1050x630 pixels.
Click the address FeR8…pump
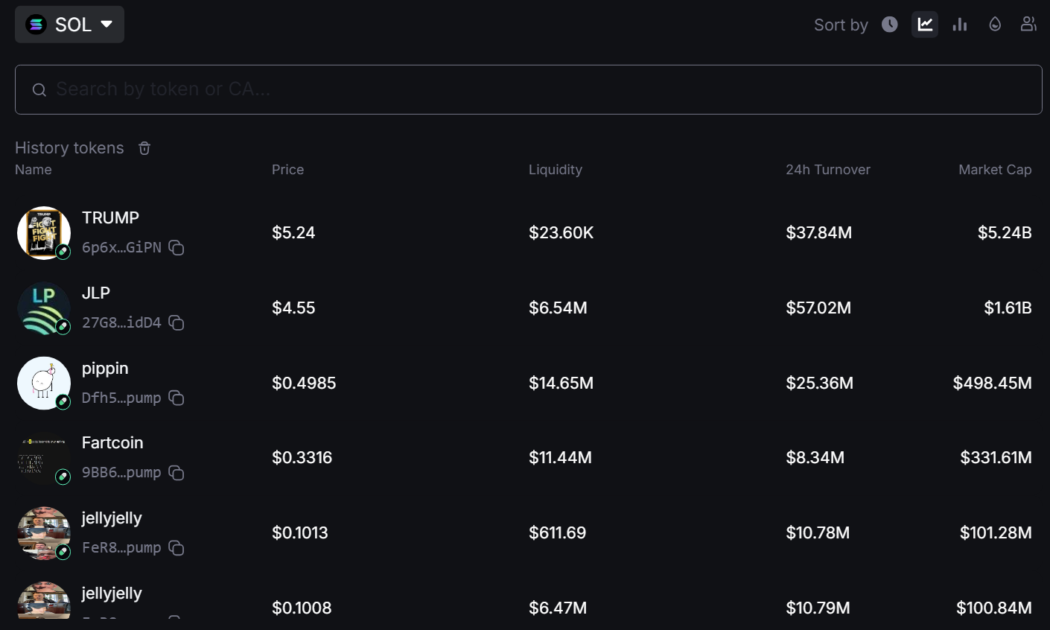pos(121,548)
